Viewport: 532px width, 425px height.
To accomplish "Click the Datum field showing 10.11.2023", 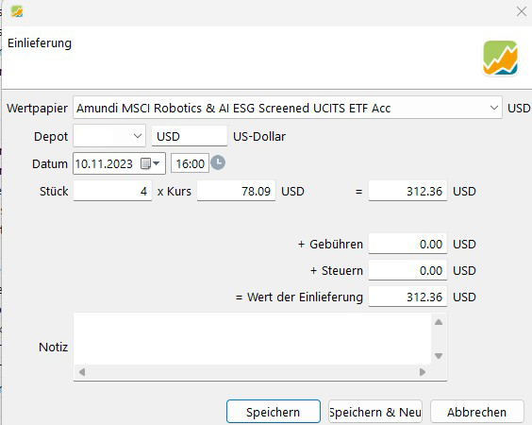I will (119, 163).
